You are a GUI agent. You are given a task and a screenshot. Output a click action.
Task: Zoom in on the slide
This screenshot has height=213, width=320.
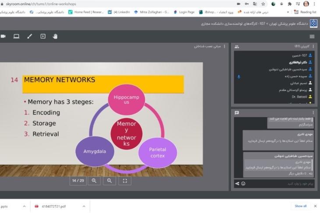pyautogui.click(x=94, y=180)
